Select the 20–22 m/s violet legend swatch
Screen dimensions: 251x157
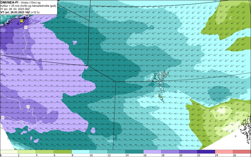click(188, 152)
